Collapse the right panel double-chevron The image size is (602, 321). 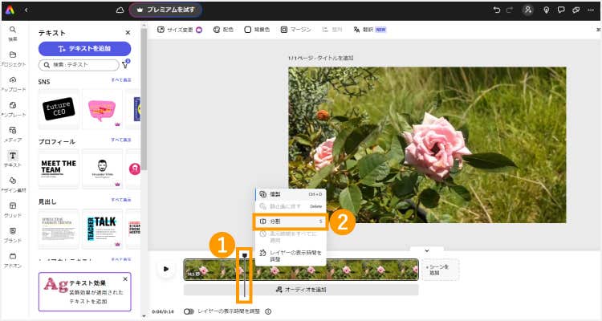598,30
